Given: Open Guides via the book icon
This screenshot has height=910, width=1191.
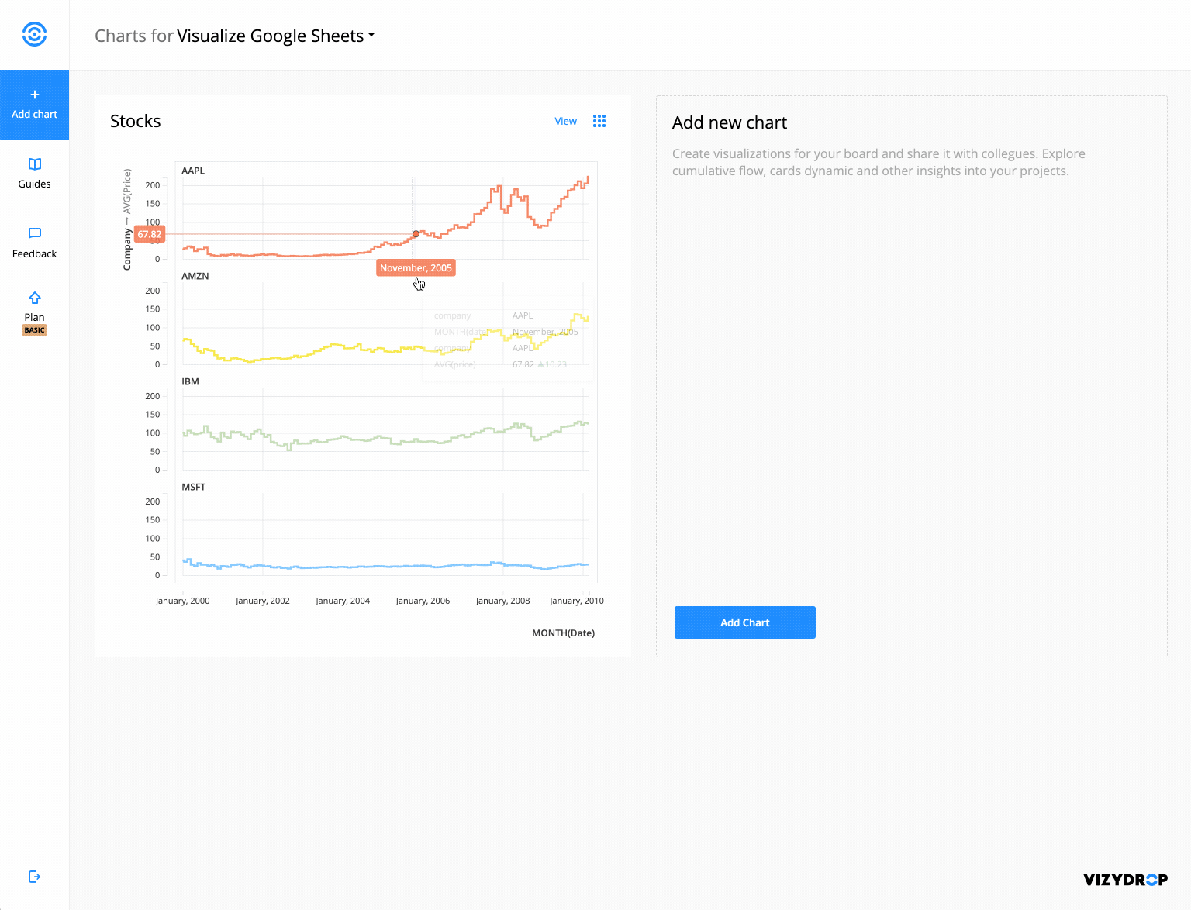Looking at the screenshot, I should pyautogui.click(x=34, y=164).
